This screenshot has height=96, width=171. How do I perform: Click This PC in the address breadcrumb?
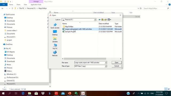pos(22,8)
